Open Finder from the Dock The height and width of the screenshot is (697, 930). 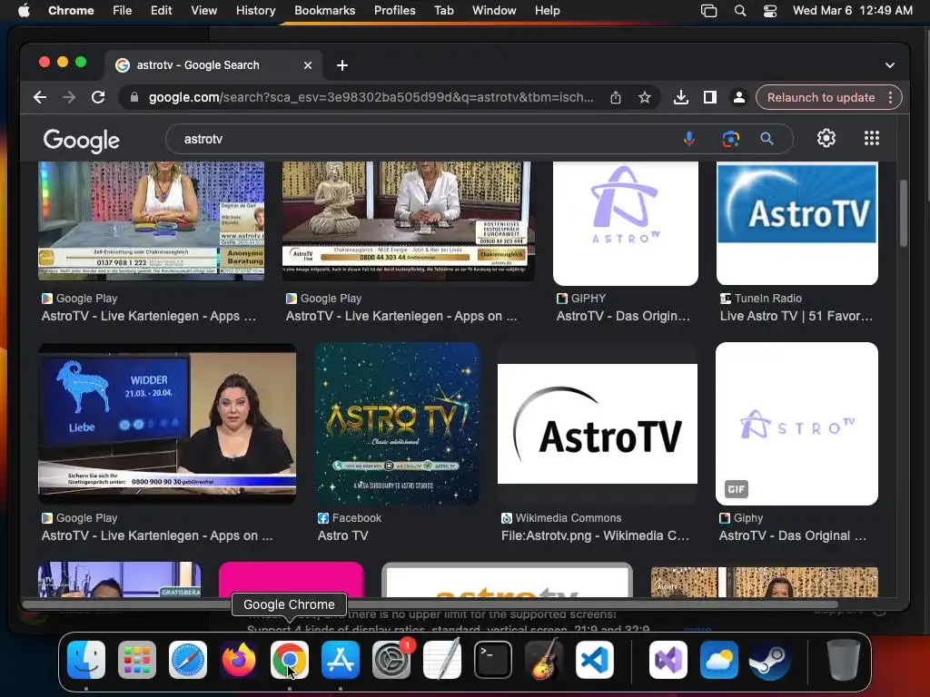[86, 660]
